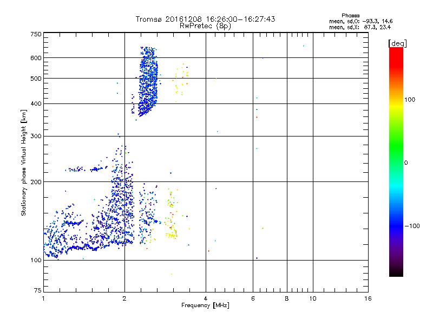Click the "[deg]" colorbar label

click(x=397, y=43)
